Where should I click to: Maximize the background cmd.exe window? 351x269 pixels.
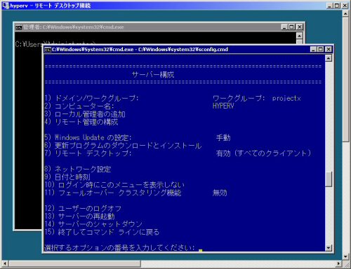click(291, 27)
